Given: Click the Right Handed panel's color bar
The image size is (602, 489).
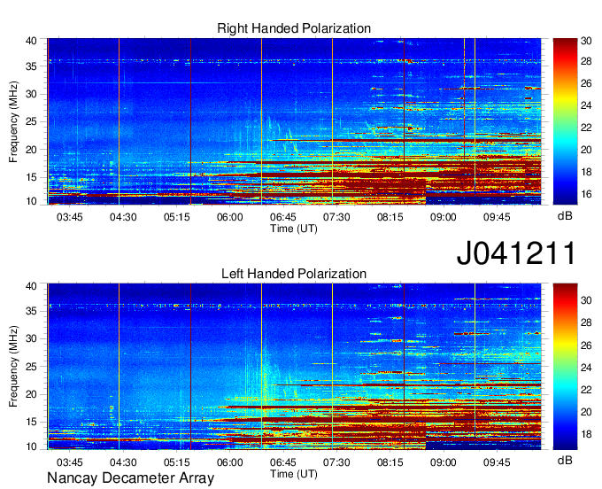Looking at the screenshot, I should click(565, 121).
